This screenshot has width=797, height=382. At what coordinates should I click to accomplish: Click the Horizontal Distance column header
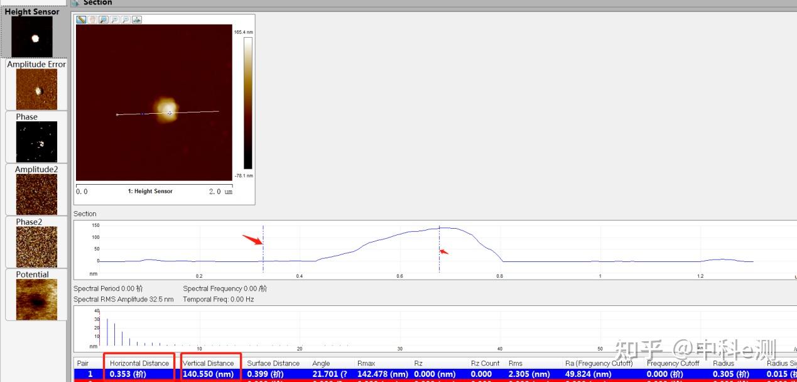tap(139, 363)
